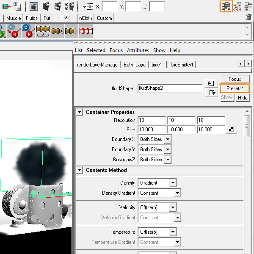Open the Boundary X dropdown
Screen dimensions: 254x254
pyautogui.click(x=155, y=139)
